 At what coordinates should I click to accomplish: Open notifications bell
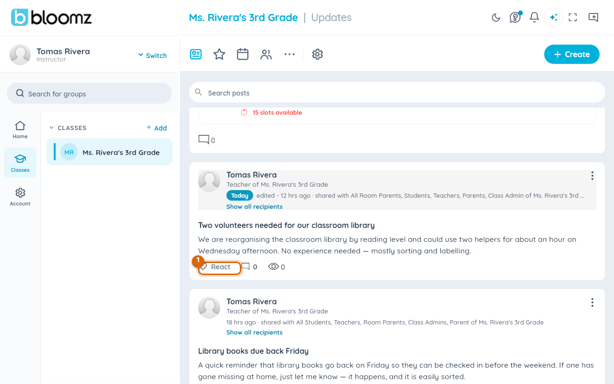point(534,17)
